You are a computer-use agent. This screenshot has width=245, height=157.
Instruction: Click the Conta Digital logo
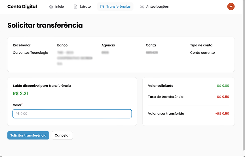(x=22, y=7)
